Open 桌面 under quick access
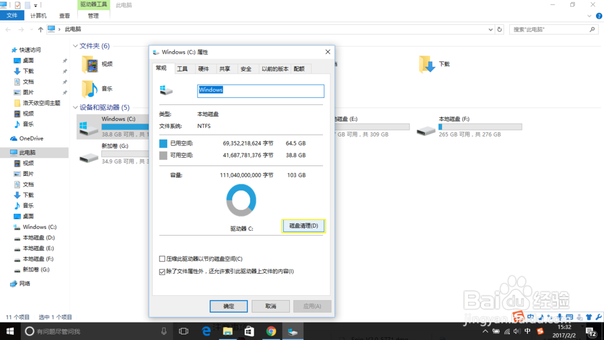Image resolution: width=604 pixels, height=340 pixels. tap(28, 60)
